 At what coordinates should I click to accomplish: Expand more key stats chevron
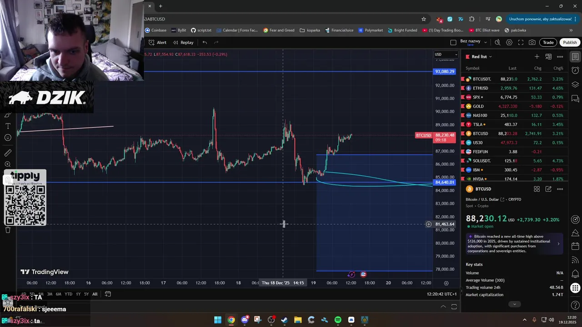pyautogui.click(x=514, y=304)
